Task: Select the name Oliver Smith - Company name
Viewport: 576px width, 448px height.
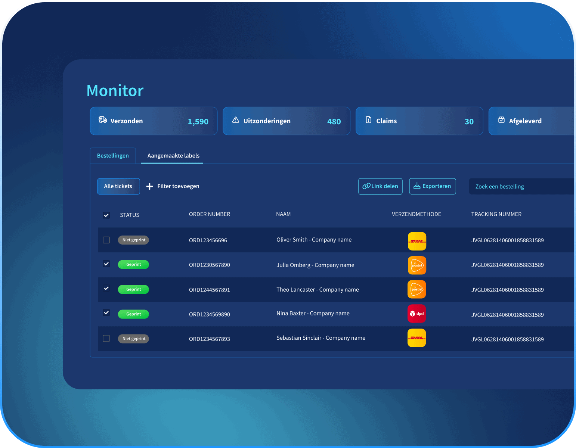Action: point(314,240)
